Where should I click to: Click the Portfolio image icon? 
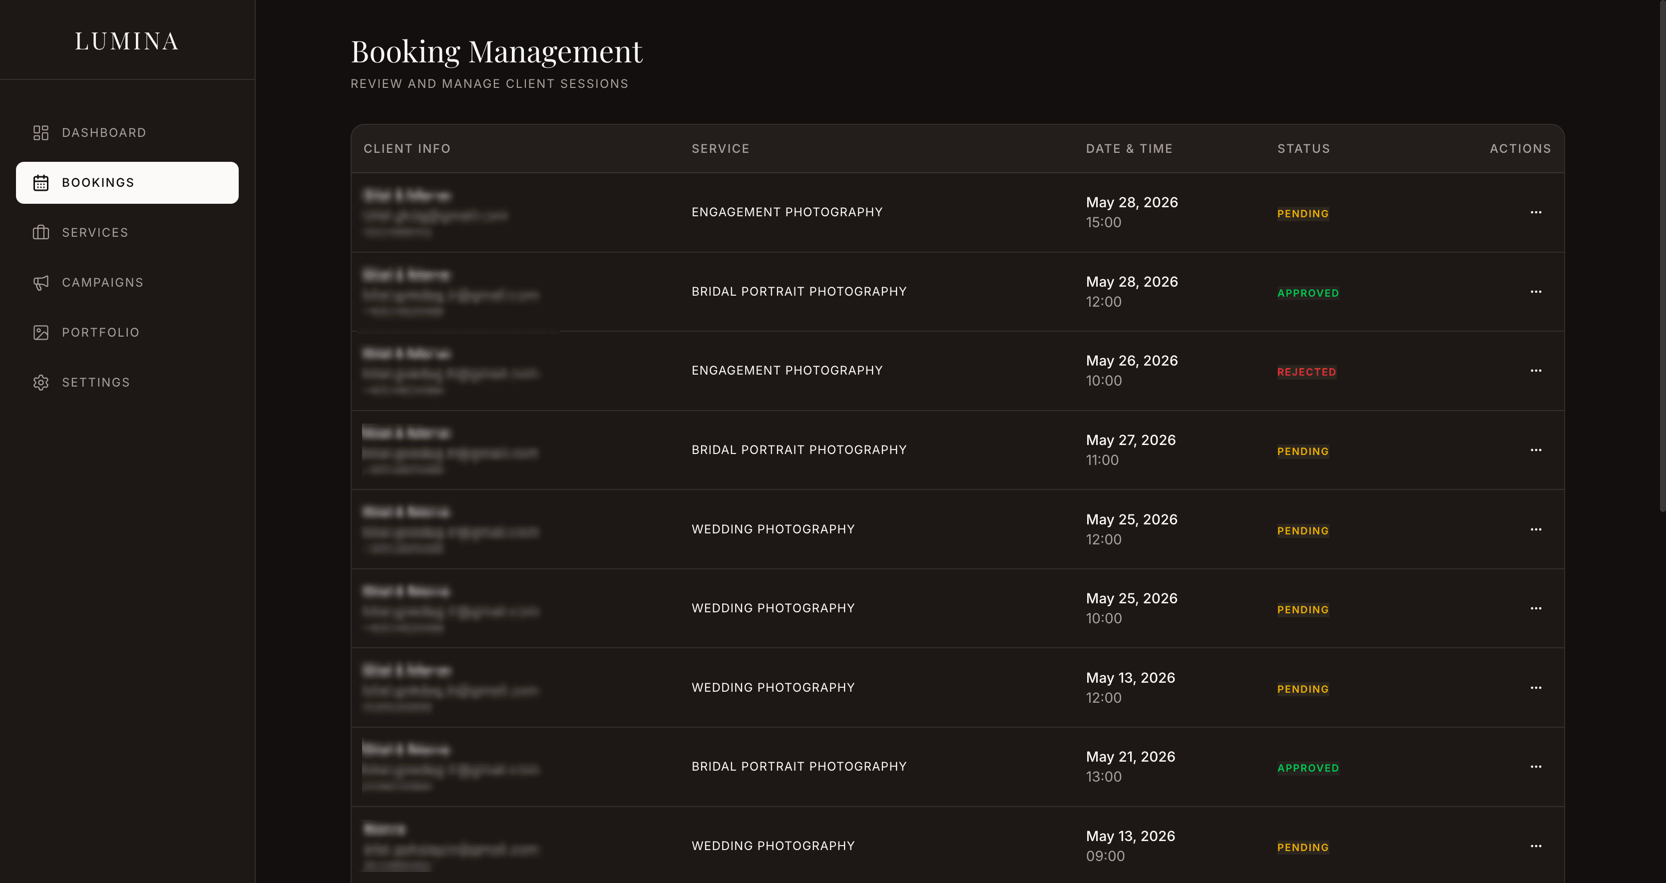click(41, 333)
